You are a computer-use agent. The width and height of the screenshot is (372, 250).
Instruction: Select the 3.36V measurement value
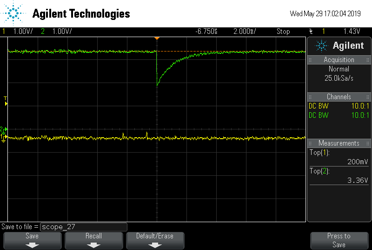[x=358, y=180]
